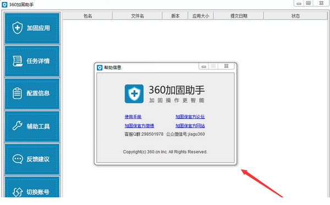Click the 360加固助手 heading in the dialog

[177, 90]
